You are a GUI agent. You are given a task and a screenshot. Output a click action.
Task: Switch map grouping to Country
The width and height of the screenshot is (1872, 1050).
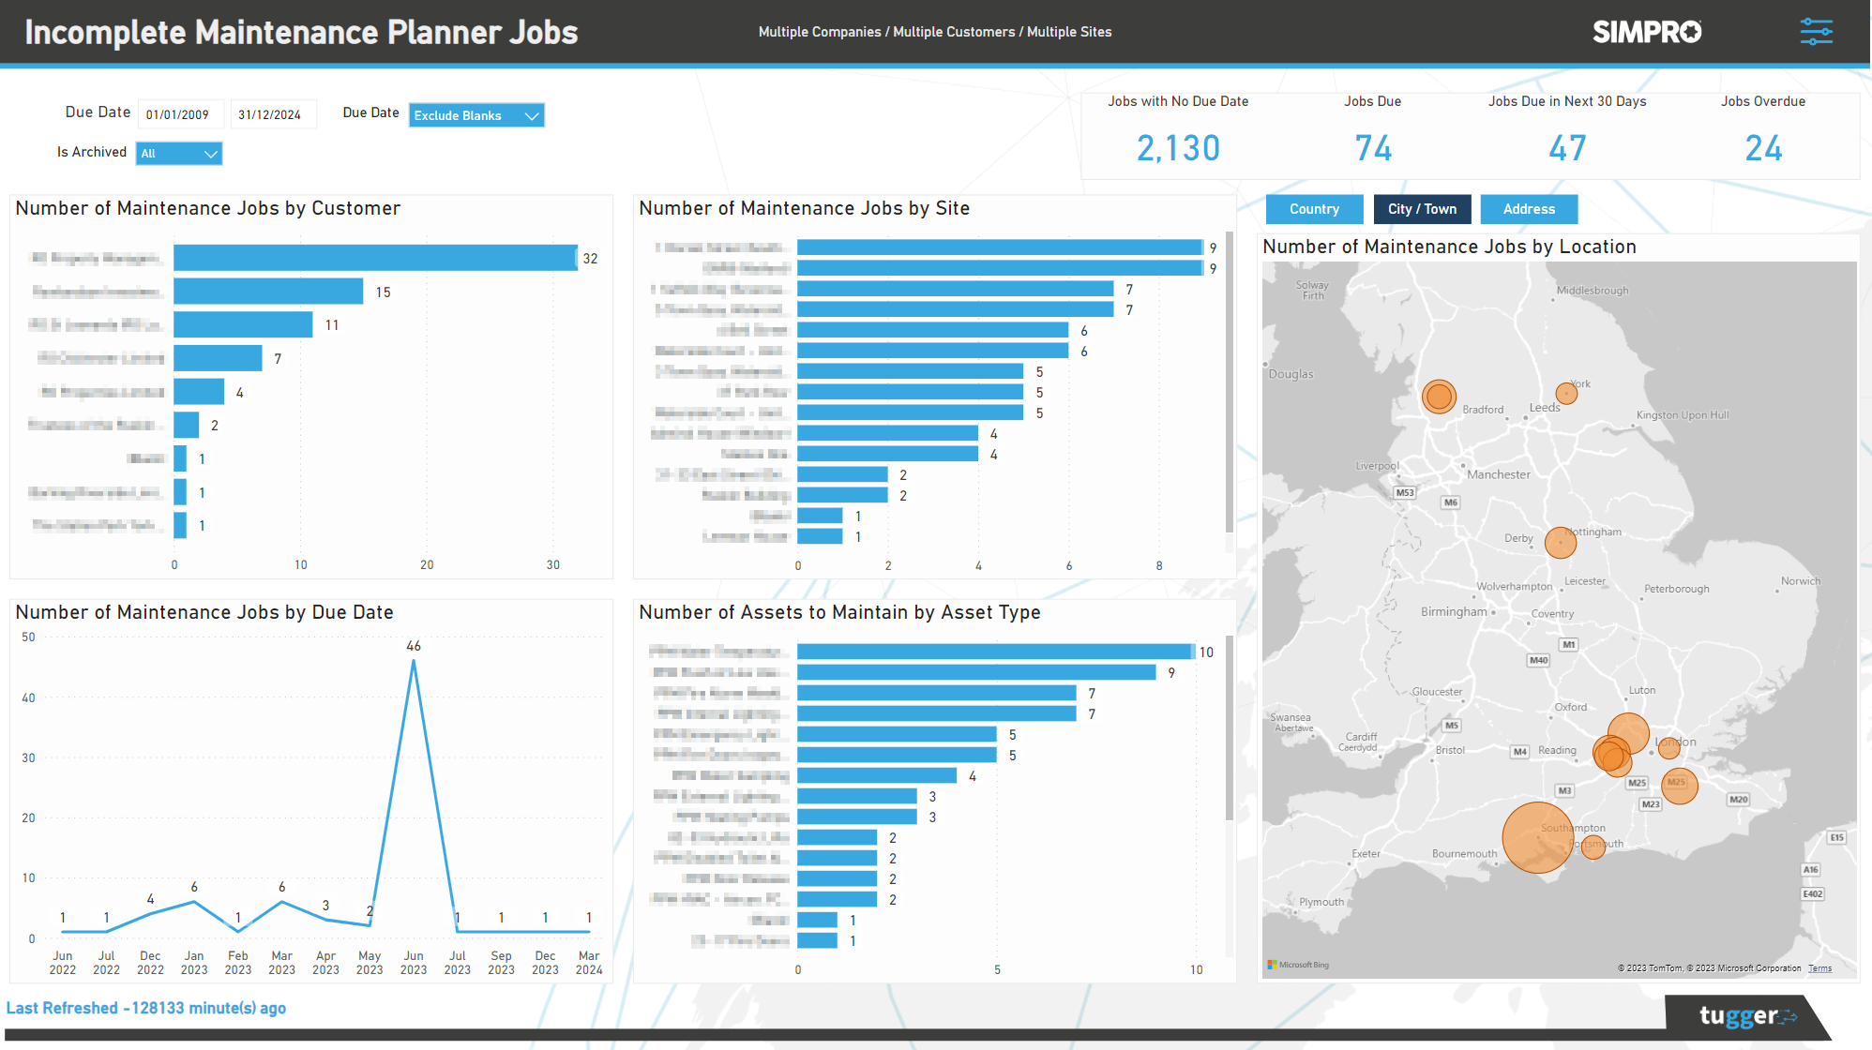tap(1314, 209)
